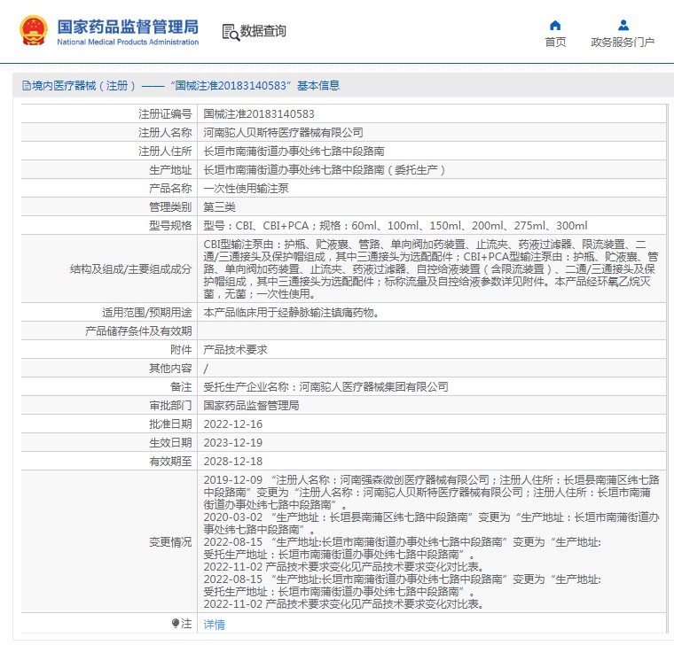Select registration number 国械注准20183140583 cell
Viewport: 674px width, 653px height.
[x=259, y=113]
